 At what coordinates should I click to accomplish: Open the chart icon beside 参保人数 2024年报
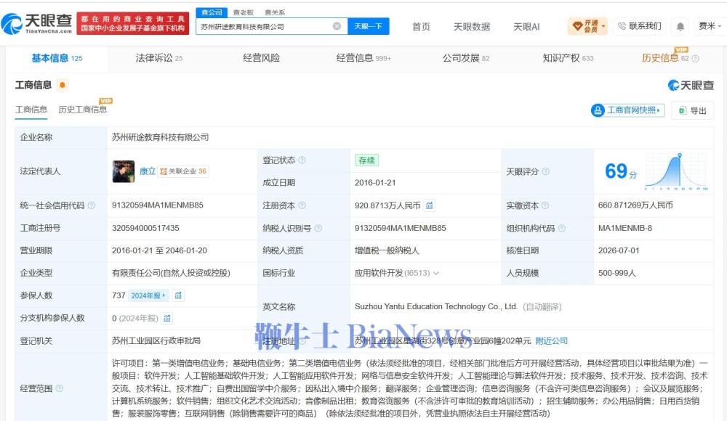coord(179,295)
